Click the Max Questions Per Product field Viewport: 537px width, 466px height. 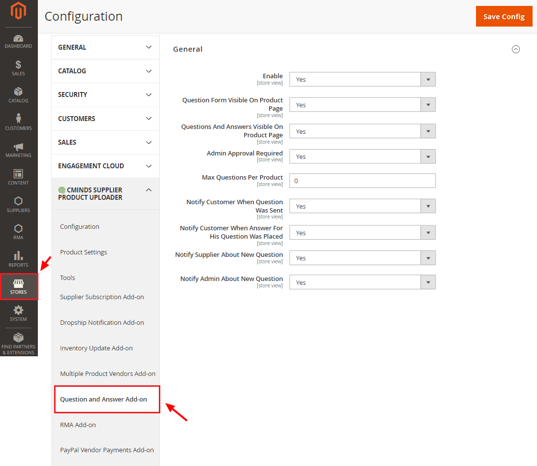tap(362, 181)
